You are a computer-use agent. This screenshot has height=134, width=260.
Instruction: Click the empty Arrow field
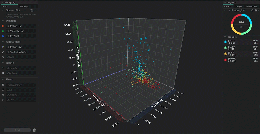[21, 100]
